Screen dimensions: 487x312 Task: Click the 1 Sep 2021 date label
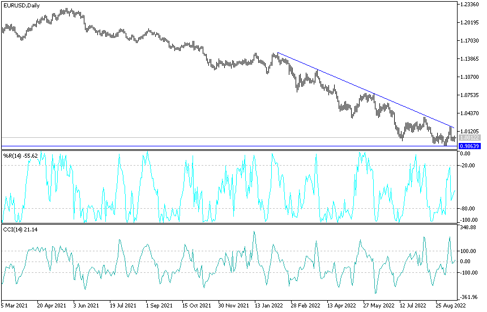[x=159, y=305]
